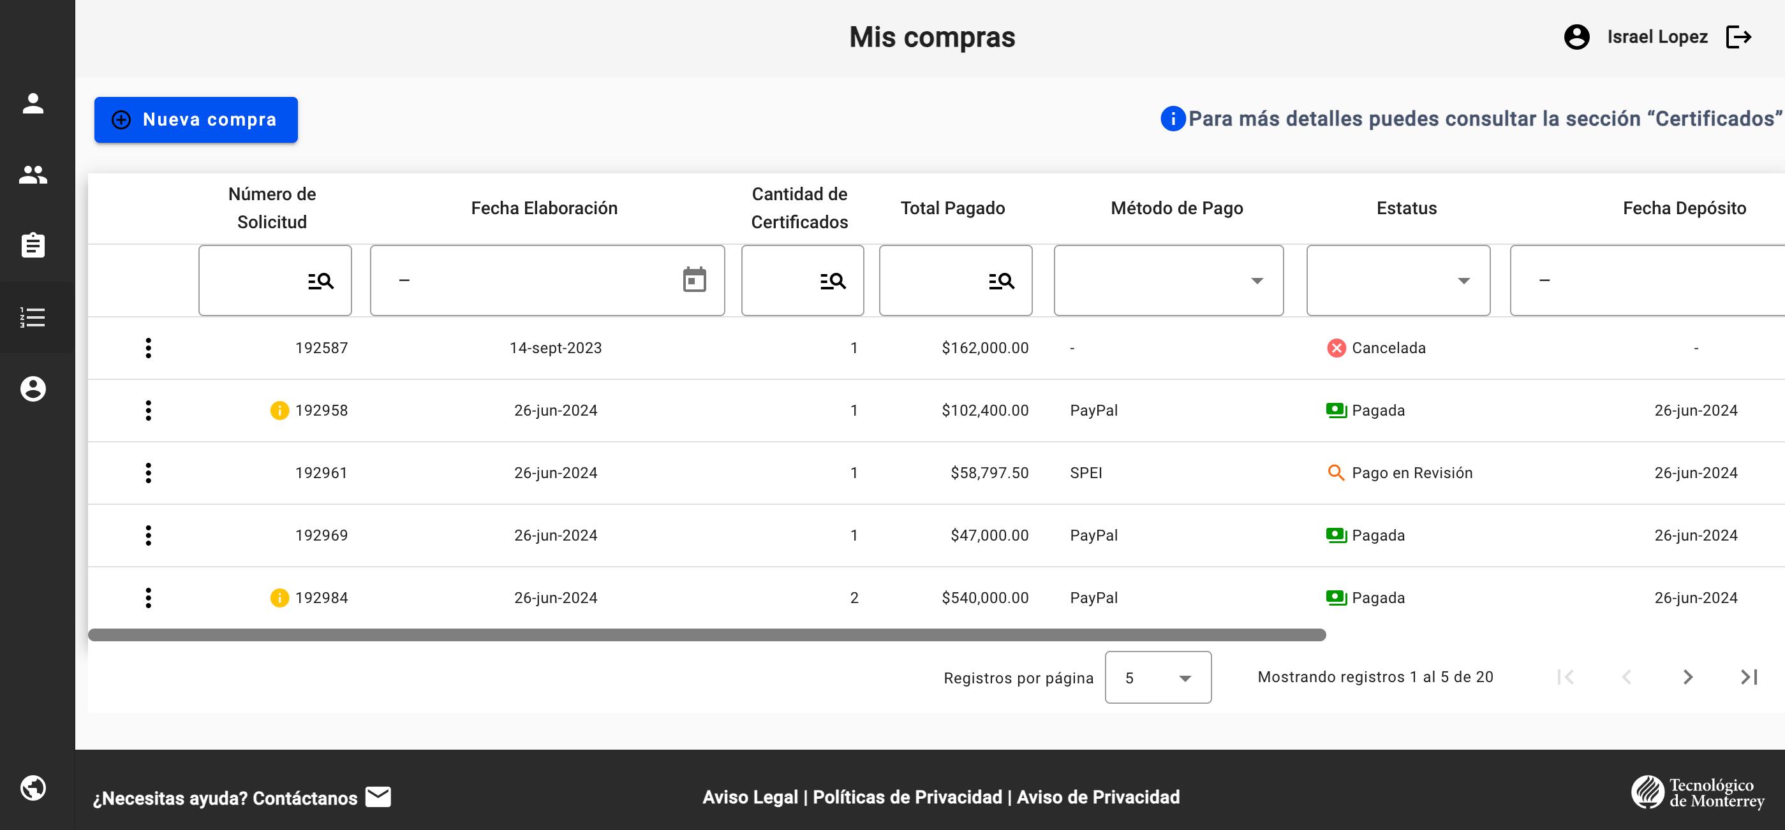This screenshot has height=830, width=1785.
Task: Open the single-person sidebar icon
Action: click(x=33, y=104)
